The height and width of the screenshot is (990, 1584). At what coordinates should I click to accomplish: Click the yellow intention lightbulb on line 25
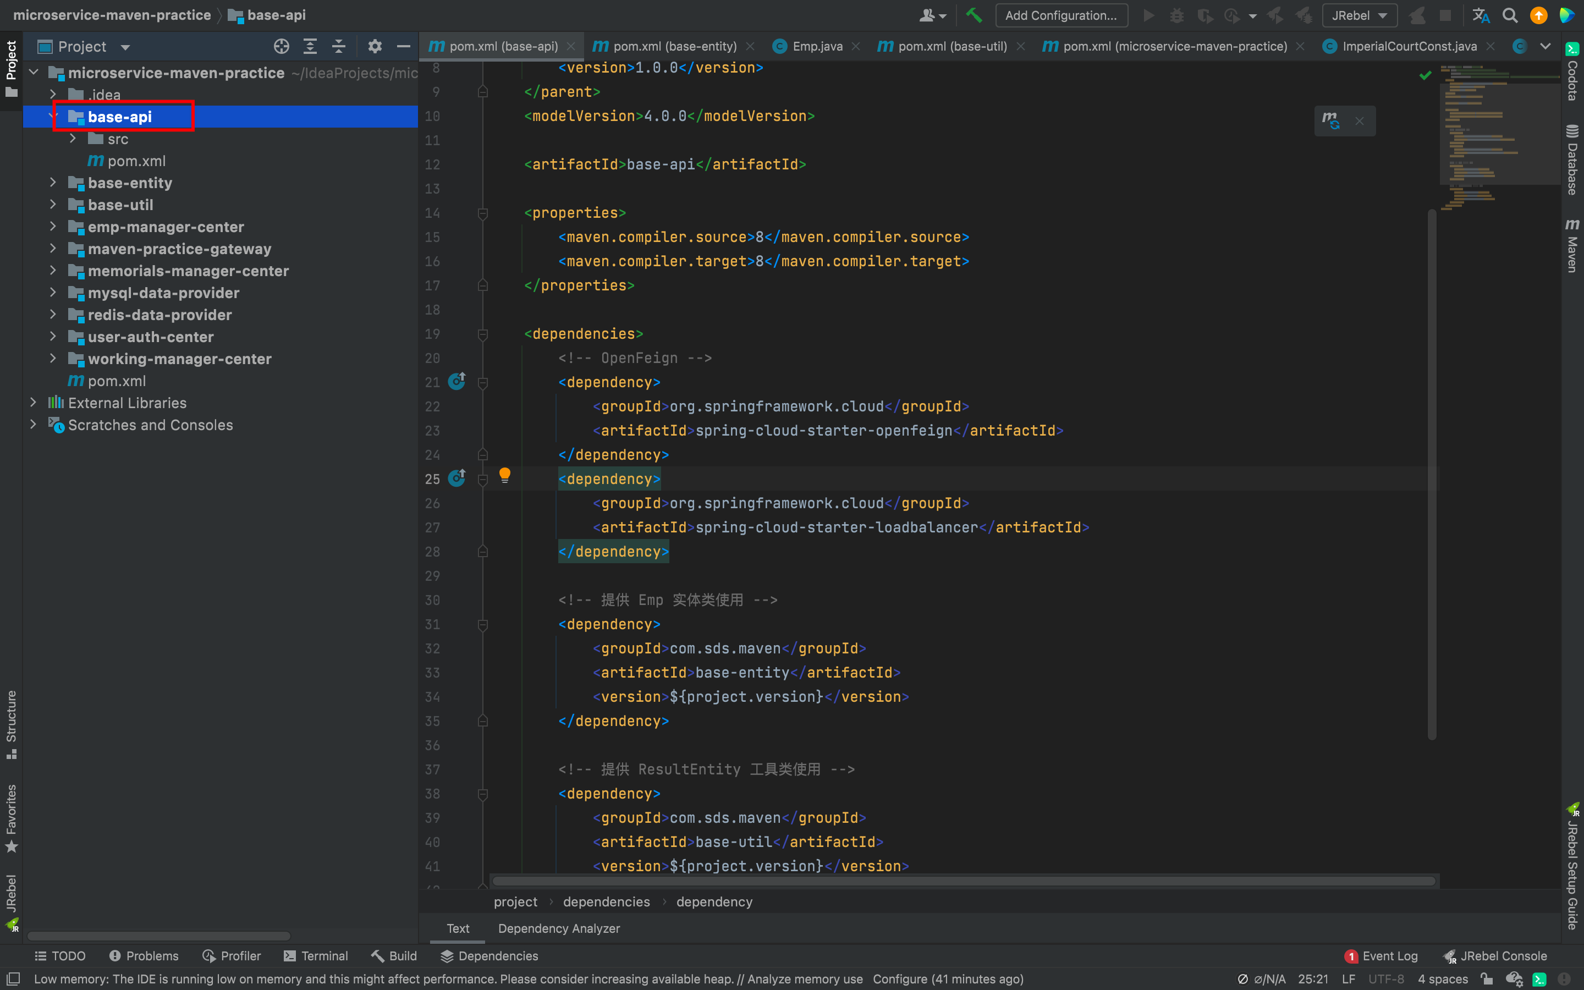click(x=505, y=475)
